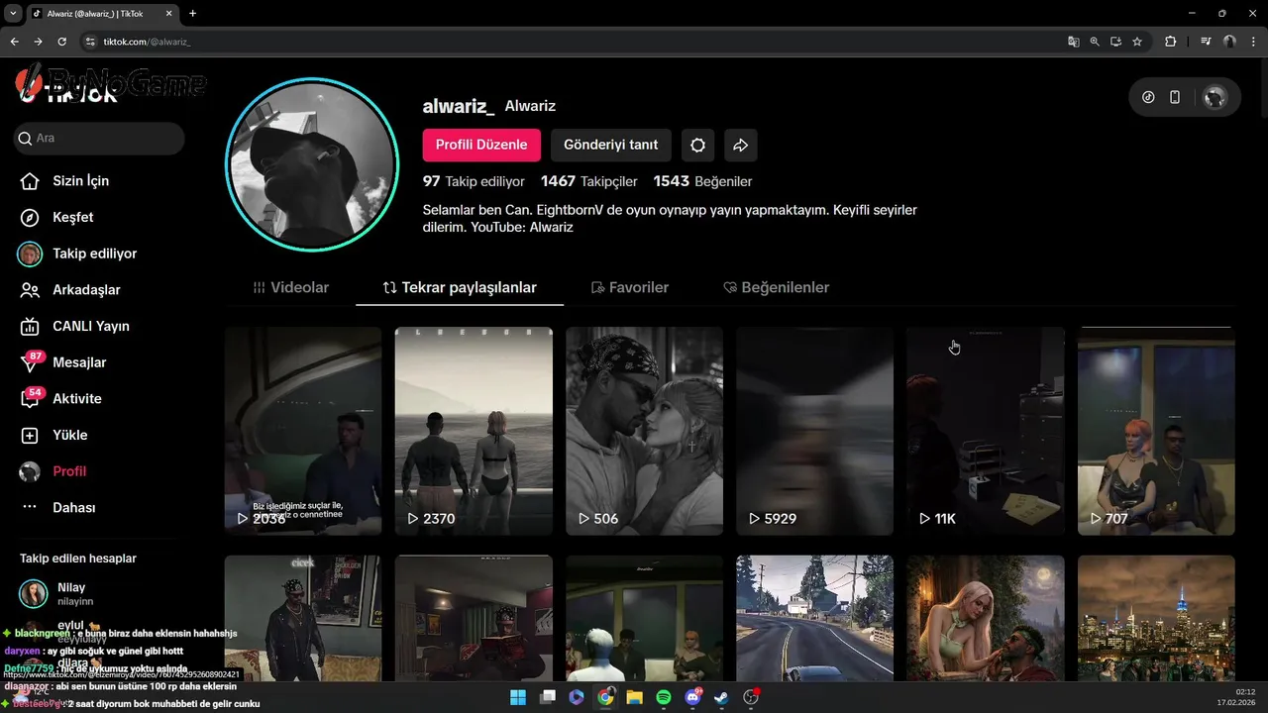Viewport: 1268px width, 713px height.
Task: Bookmark this page with star icon
Action: point(1137,42)
